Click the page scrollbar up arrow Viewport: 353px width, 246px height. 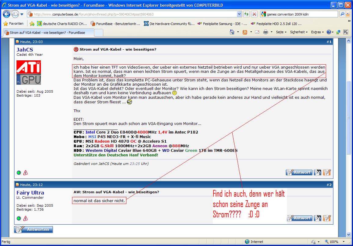point(348,41)
